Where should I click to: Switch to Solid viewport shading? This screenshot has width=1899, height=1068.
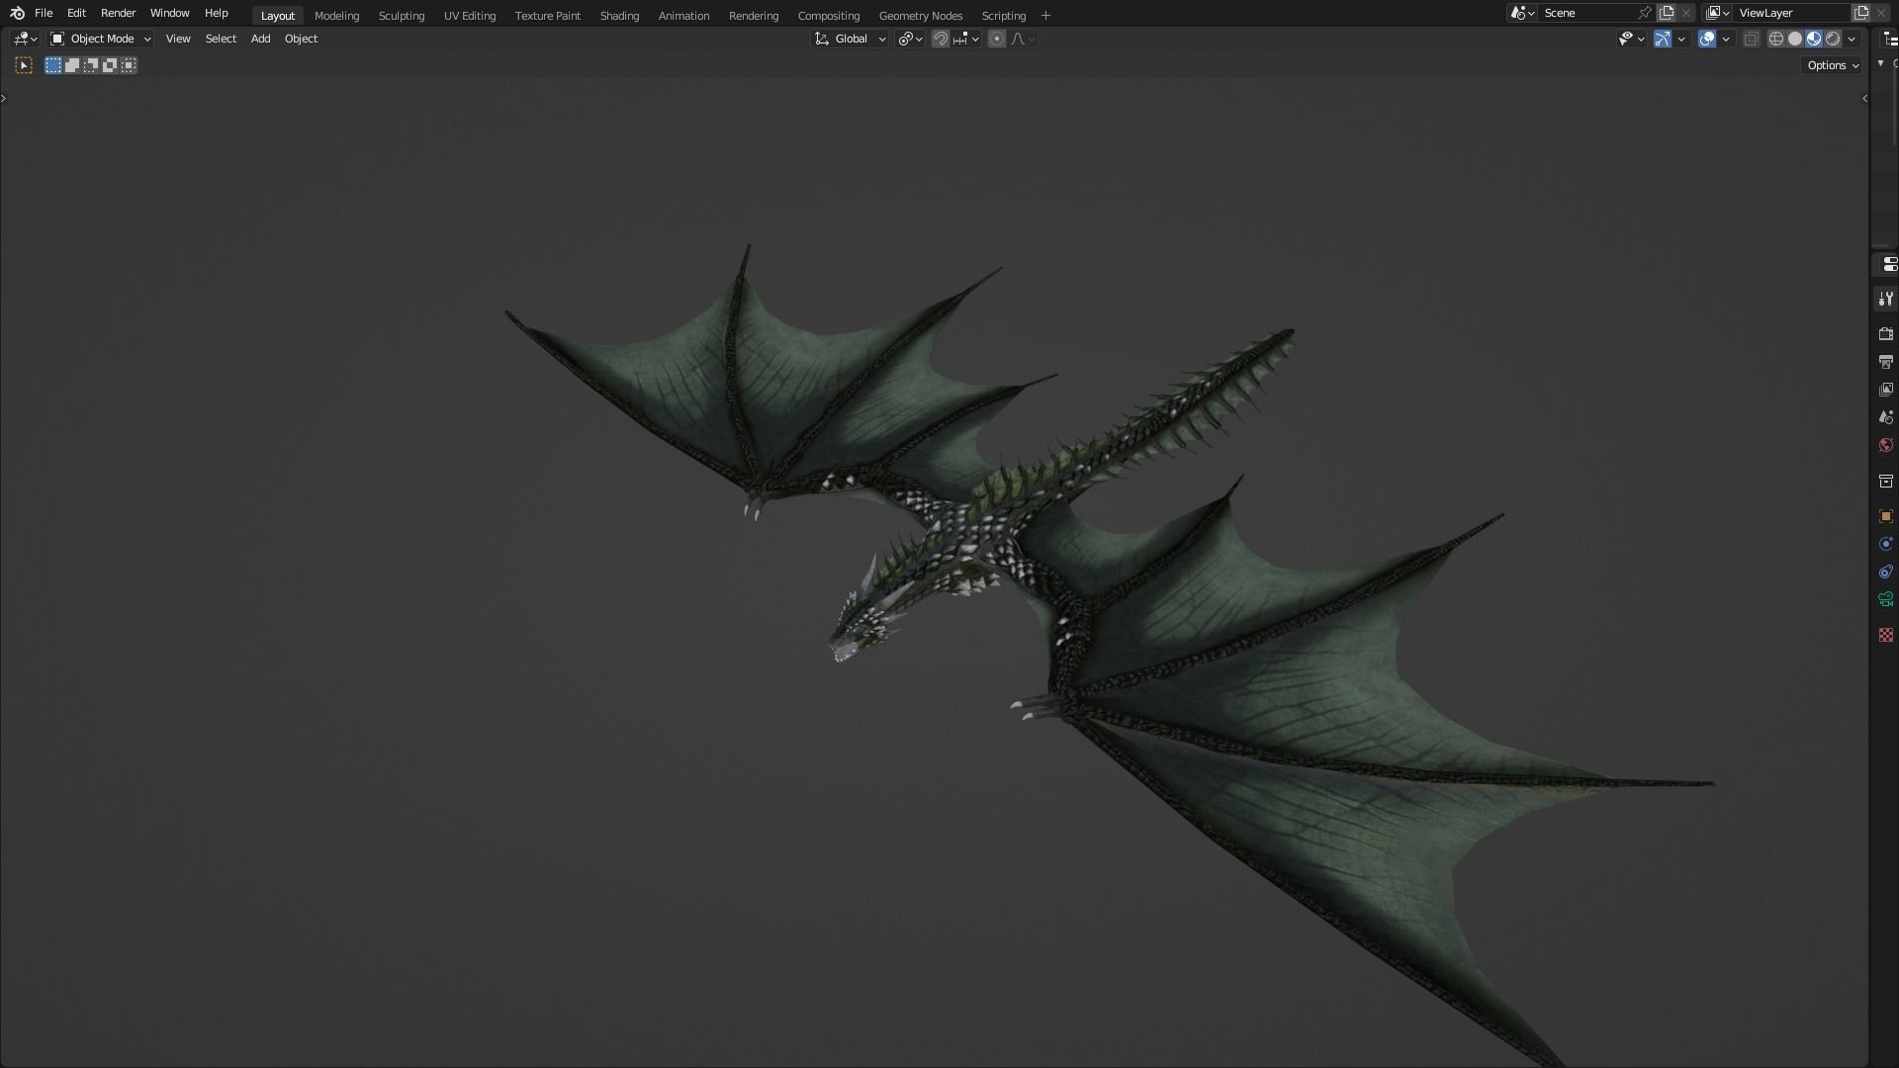click(1795, 39)
